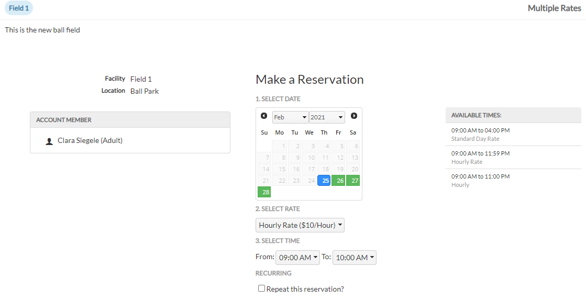Select the Field 1 tab pill
The image size is (586, 300).
pyautogui.click(x=19, y=8)
